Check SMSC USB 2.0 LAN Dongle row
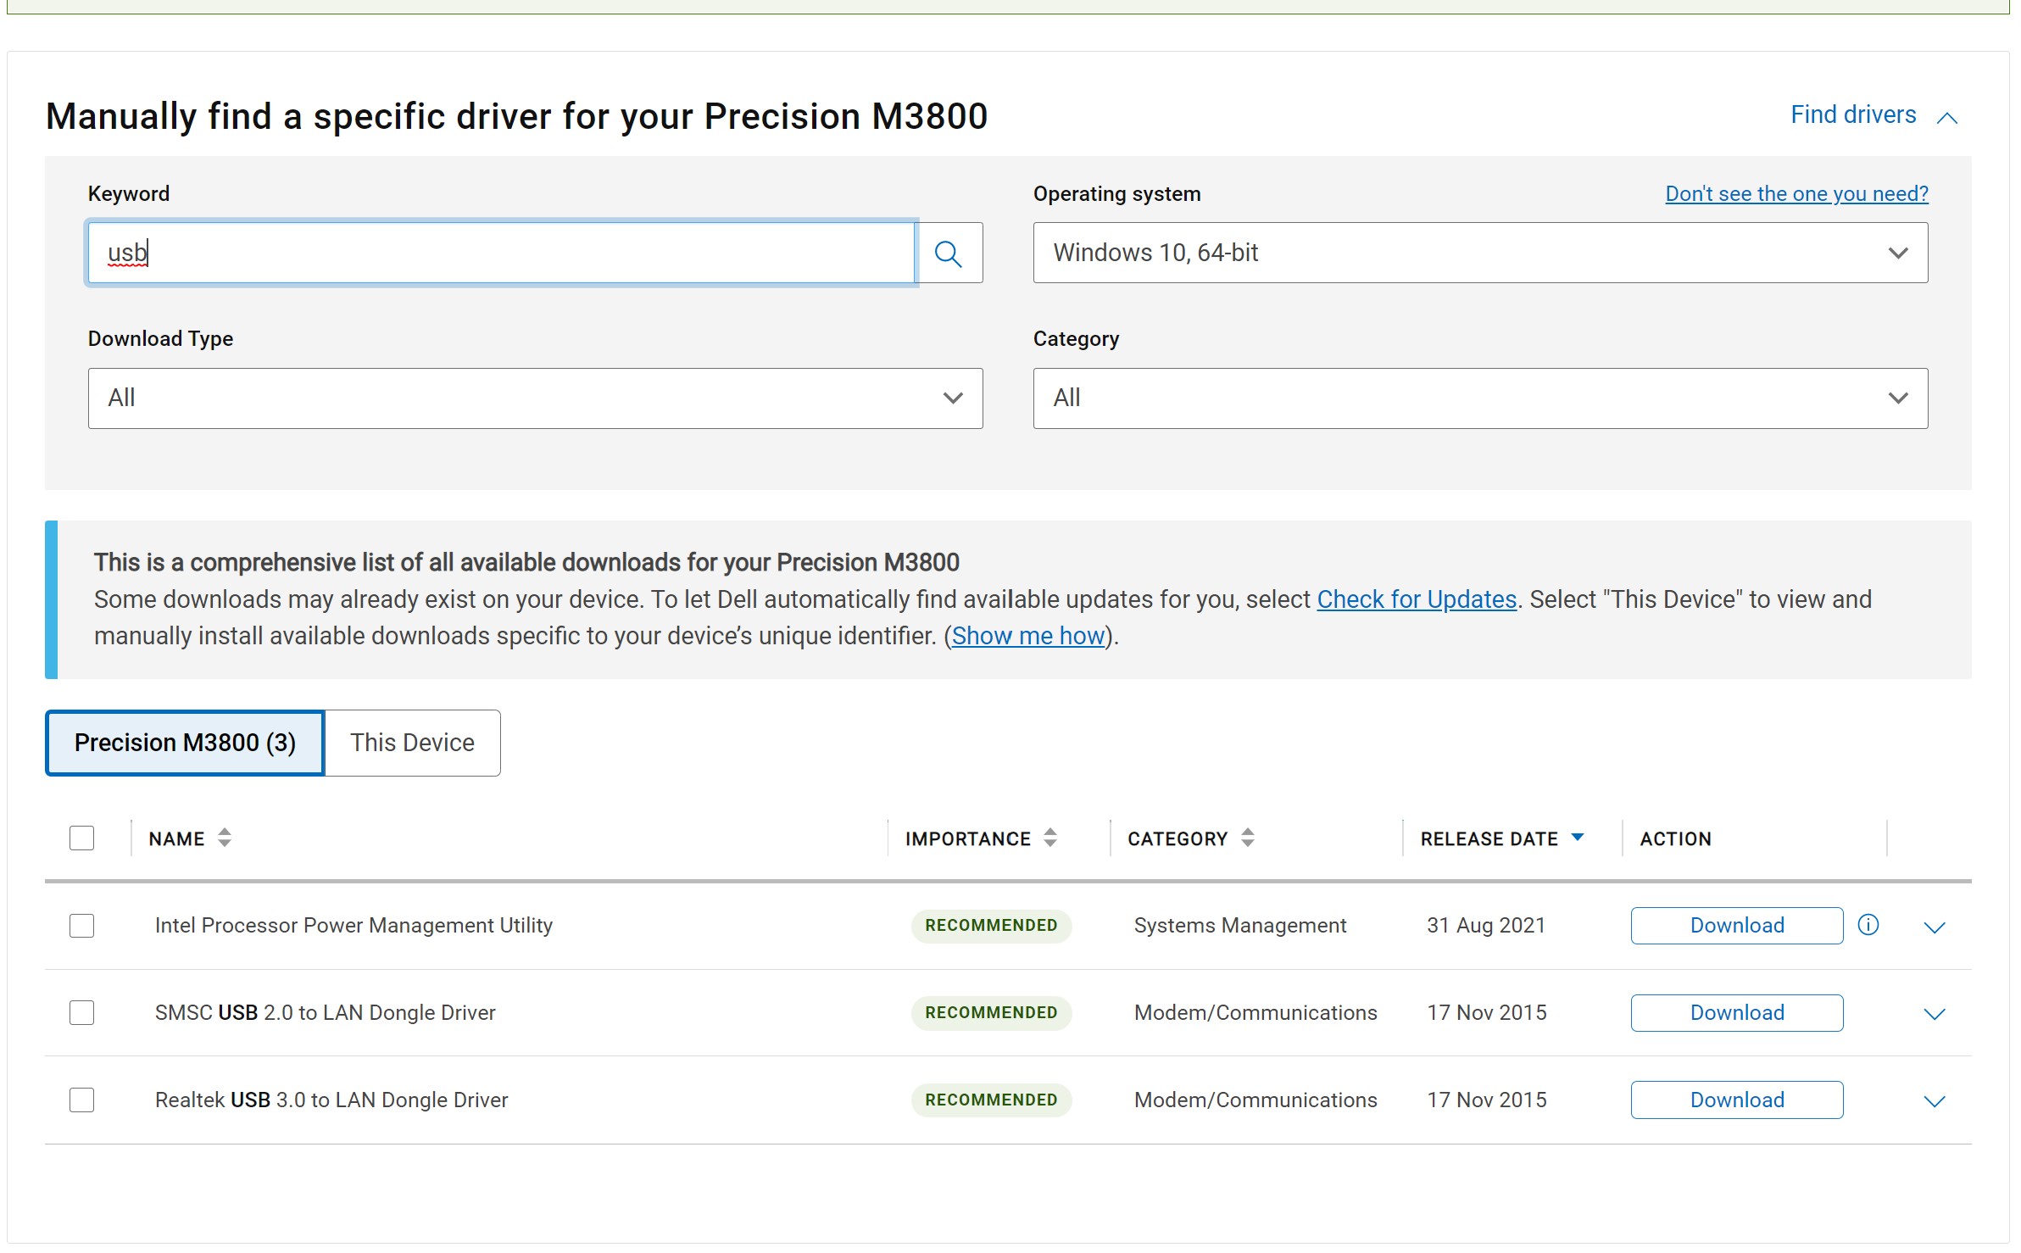Viewport: 2021px width, 1253px height. [x=81, y=1013]
